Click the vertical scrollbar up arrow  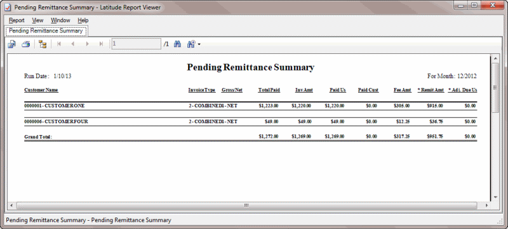click(495, 59)
